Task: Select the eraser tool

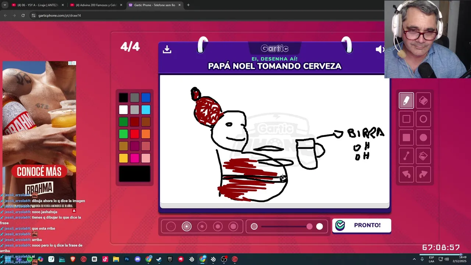Action: coord(423,100)
